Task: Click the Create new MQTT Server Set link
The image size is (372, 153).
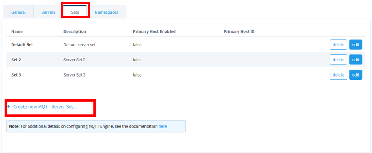Action: [45, 107]
